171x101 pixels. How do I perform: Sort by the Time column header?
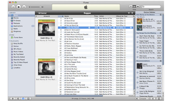tap(95, 16)
